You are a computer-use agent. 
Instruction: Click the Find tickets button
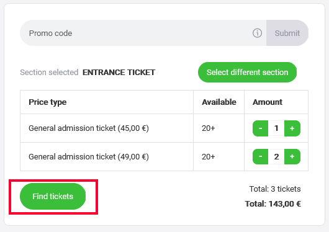tap(53, 197)
